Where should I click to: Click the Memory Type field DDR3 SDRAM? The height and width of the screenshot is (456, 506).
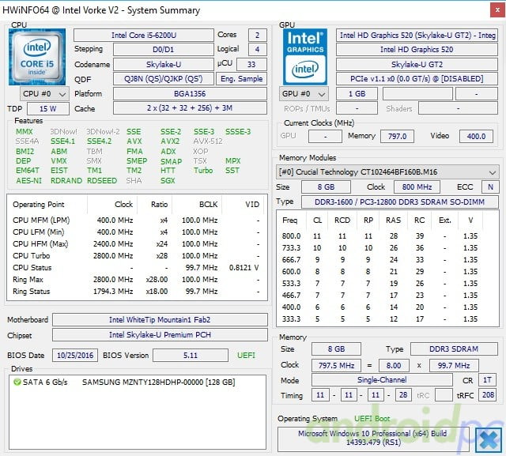click(x=454, y=349)
